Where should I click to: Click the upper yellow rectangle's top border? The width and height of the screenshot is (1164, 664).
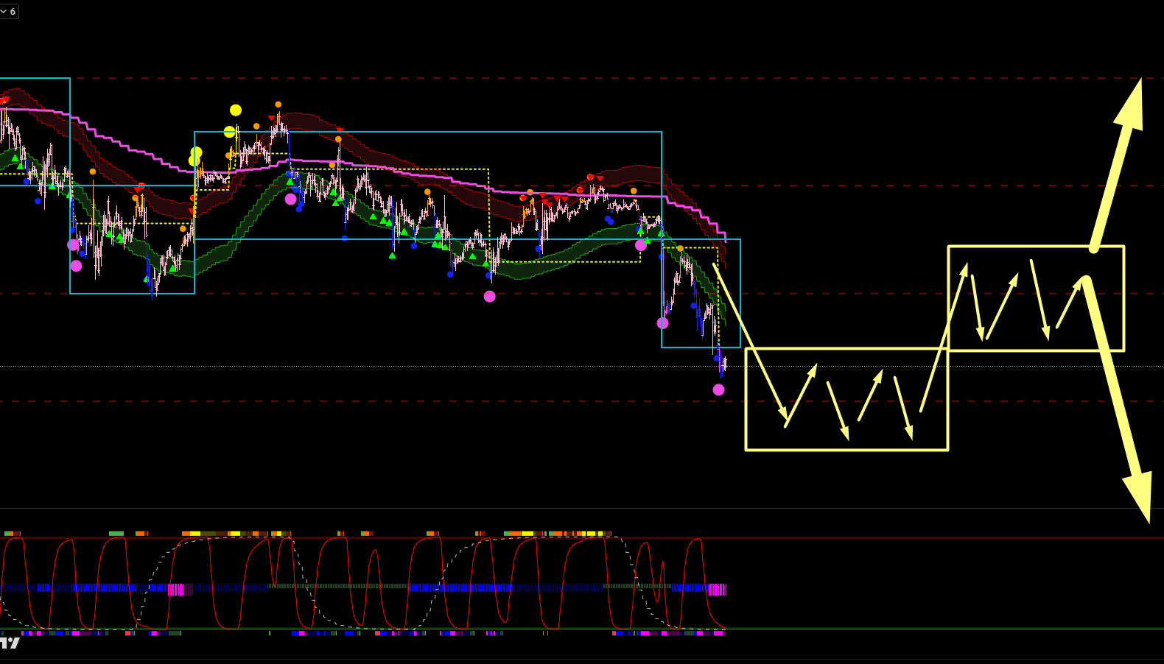pos(1031,247)
